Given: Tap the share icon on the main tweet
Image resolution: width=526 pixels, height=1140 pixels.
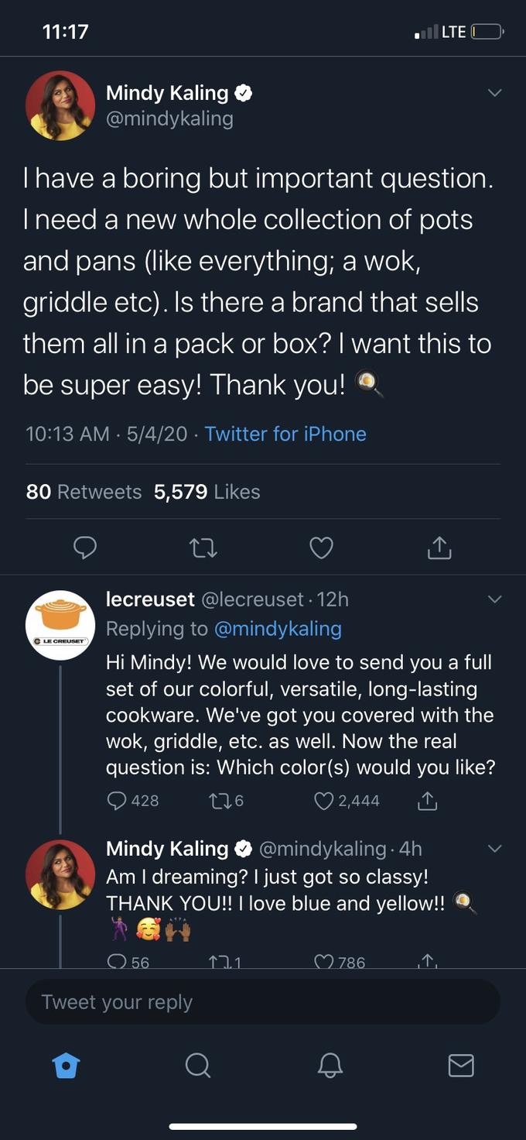Looking at the screenshot, I should (x=438, y=548).
